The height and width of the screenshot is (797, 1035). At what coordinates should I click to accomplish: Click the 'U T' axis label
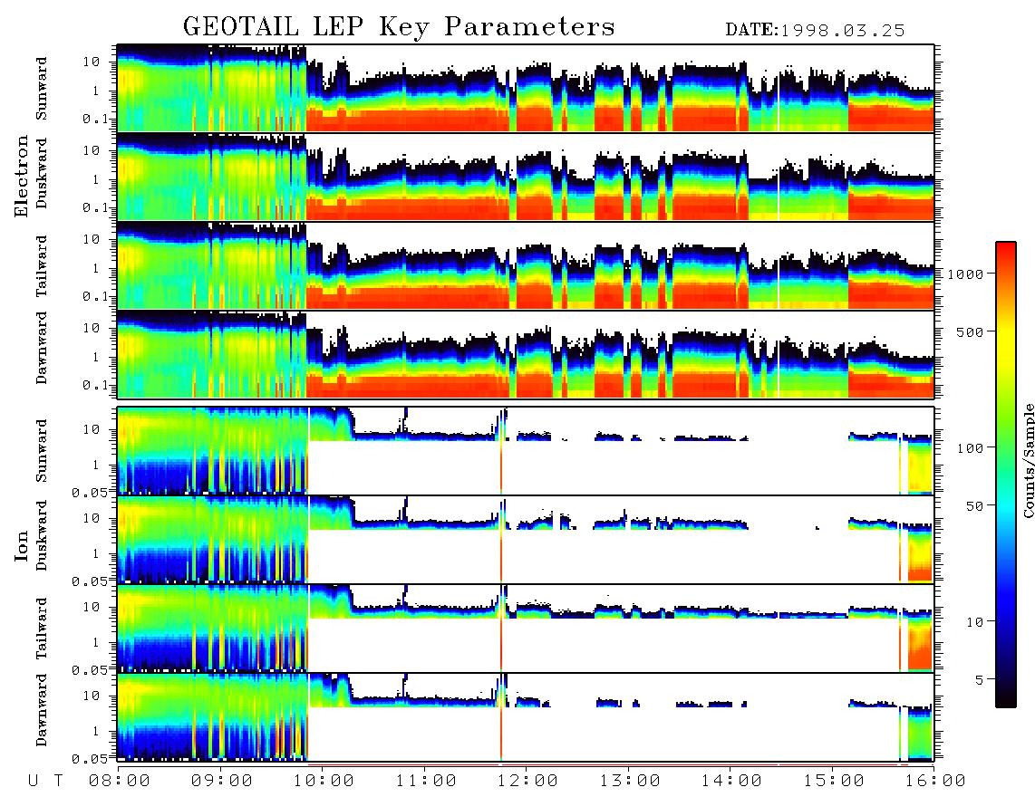point(46,781)
